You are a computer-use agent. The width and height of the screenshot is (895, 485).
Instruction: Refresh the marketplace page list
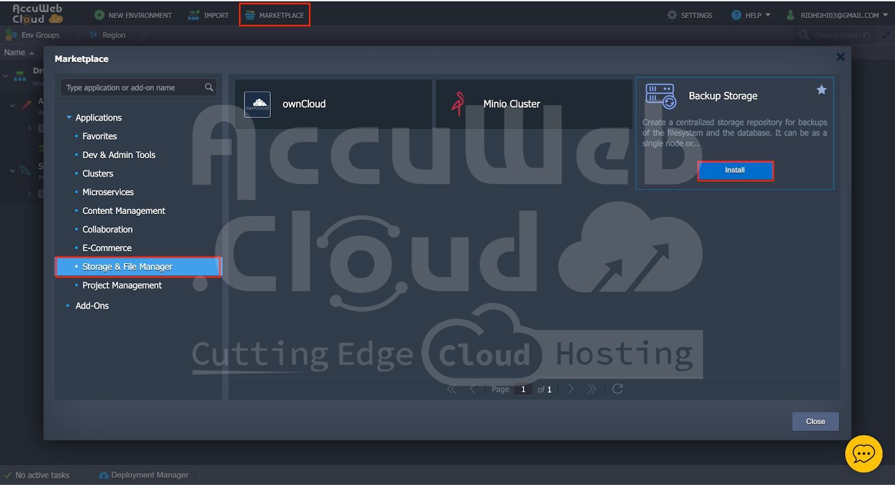[x=617, y=389]
